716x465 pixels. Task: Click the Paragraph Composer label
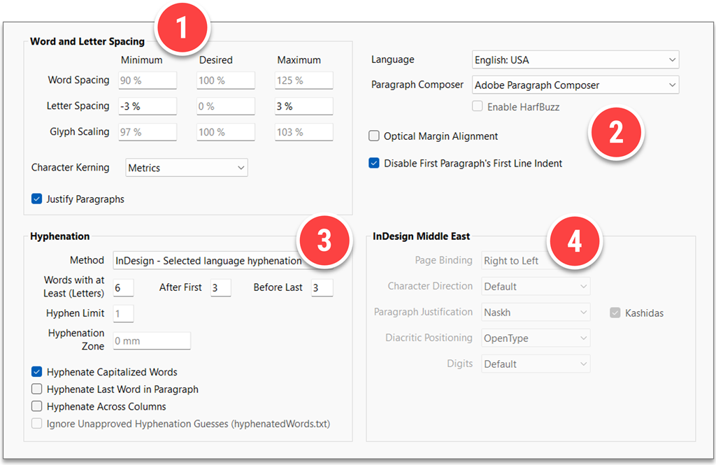[x=417, y=85]
